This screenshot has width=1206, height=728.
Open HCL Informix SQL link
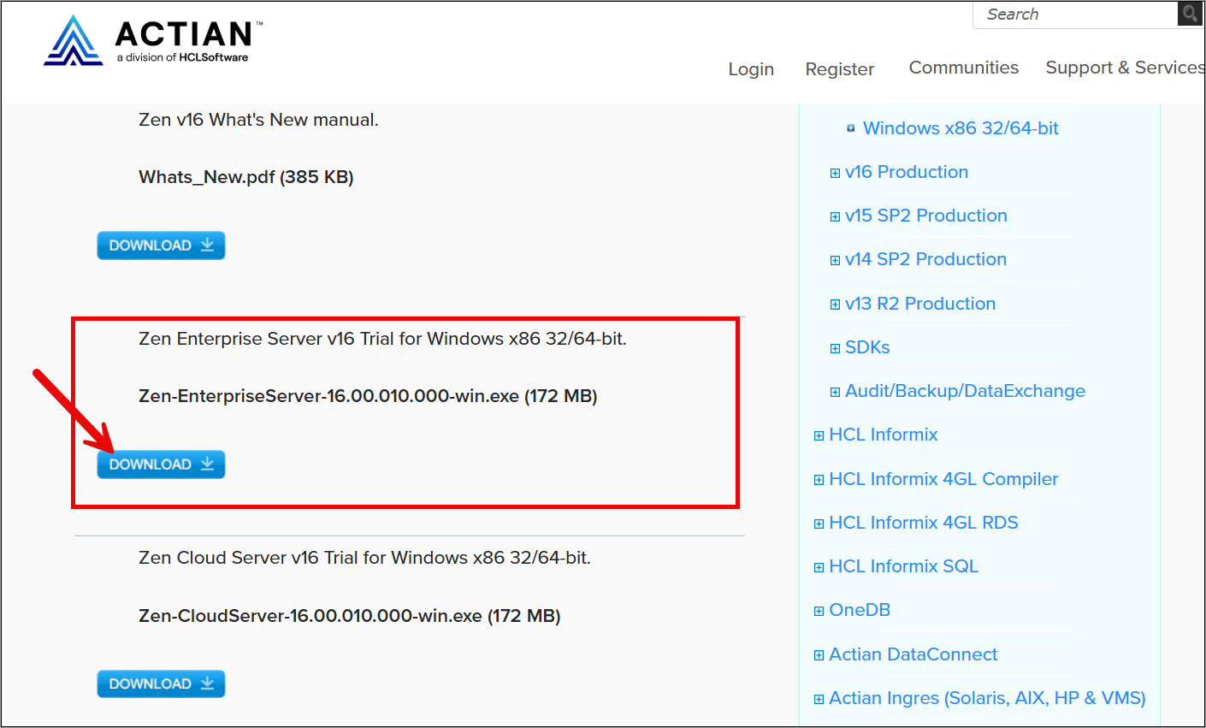903,566
